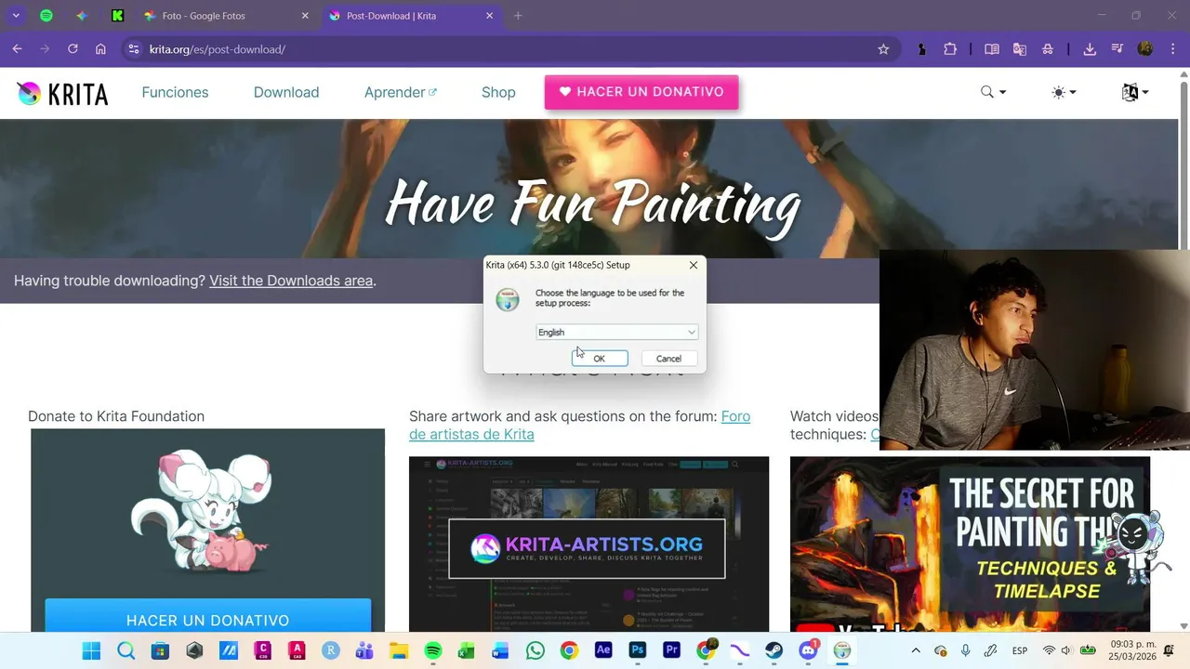The width and height of the screenshot is (1190, 669).
Task: Open the Shop menu item
Action: [x=498, y=92]
